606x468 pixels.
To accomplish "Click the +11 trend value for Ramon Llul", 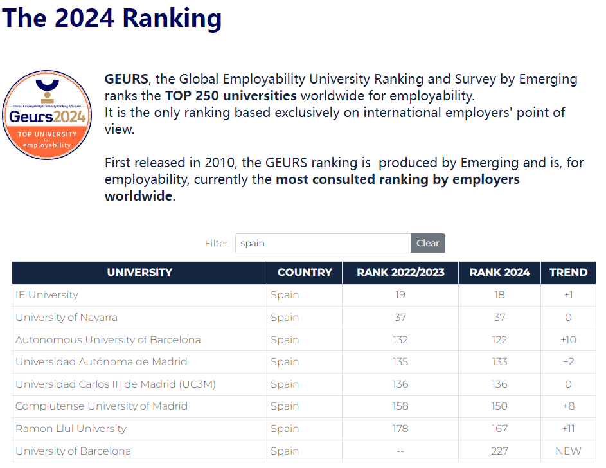I will click(568, 429).
